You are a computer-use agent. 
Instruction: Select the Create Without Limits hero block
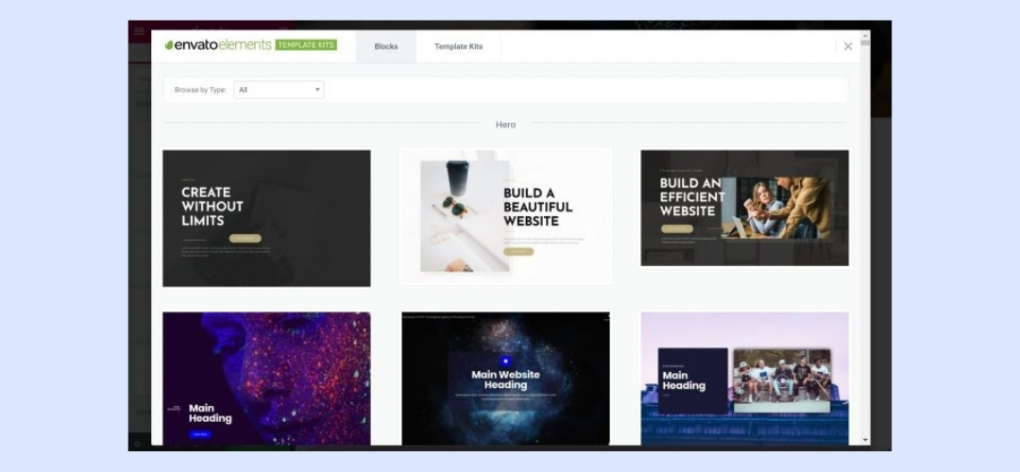click(x=266, y=218)
